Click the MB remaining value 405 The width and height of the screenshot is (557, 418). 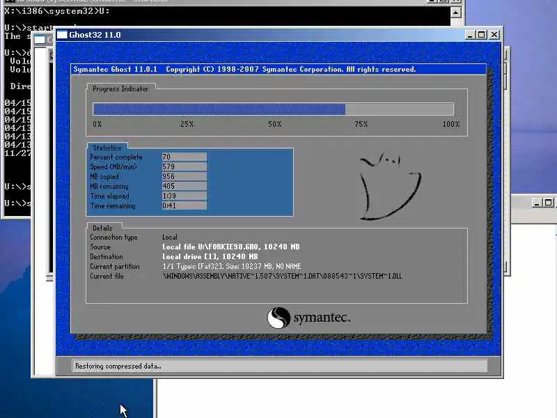click(x=185, y=186)
